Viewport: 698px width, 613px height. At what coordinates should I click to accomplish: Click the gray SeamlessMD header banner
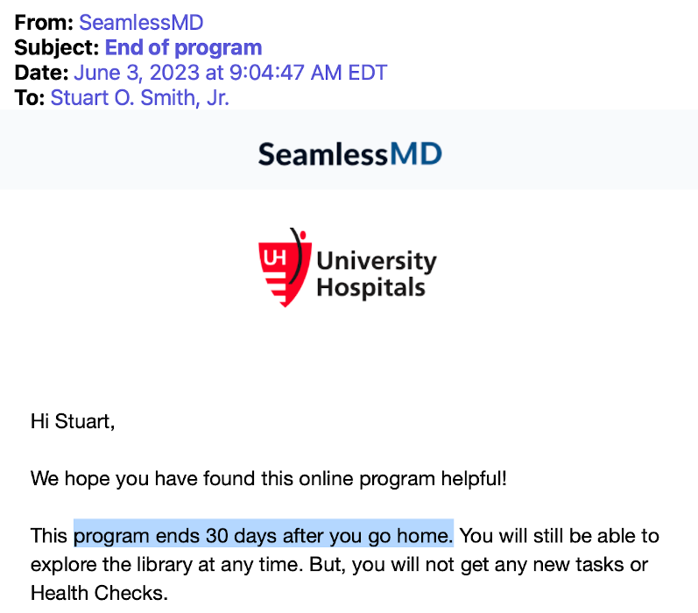point(349,150)
